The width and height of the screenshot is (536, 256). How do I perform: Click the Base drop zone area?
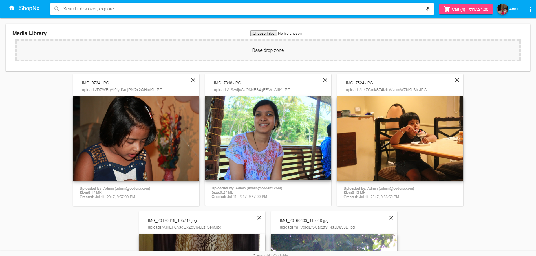point(268,50)
